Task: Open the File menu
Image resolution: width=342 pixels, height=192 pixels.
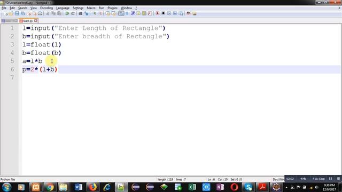Action: click(x=4, y=8)
